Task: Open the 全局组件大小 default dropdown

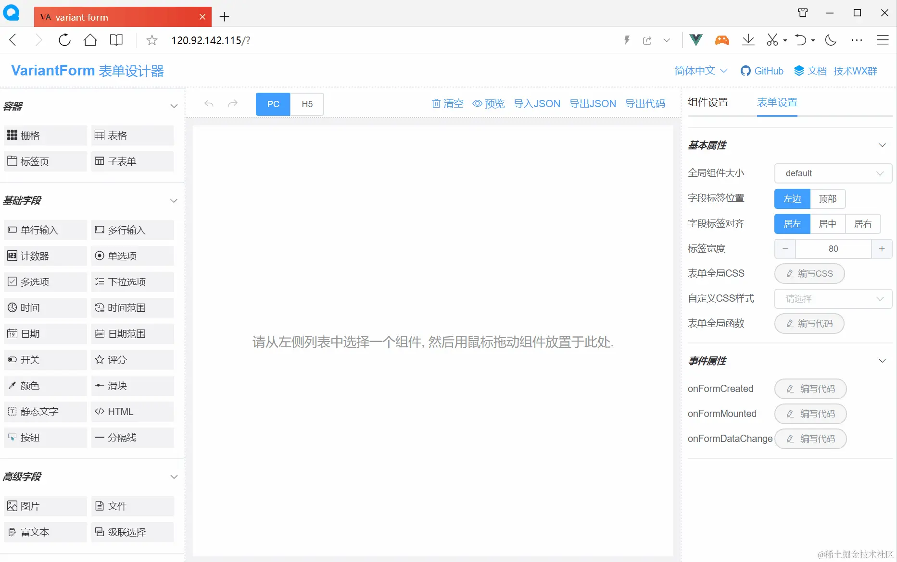Action: [x=833, y=173]
